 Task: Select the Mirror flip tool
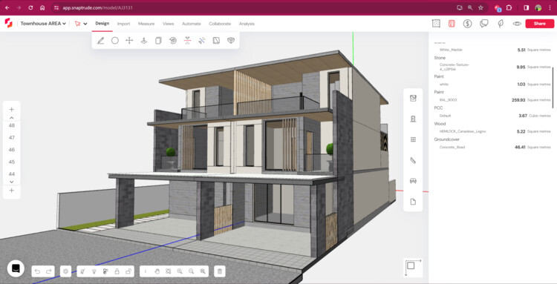coord(188,41)
